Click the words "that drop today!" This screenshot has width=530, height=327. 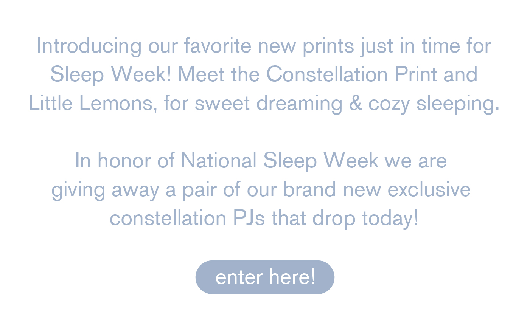point(345,219)
